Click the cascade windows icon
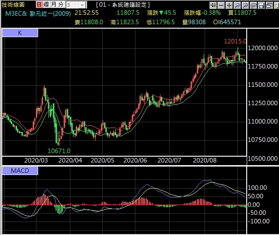 [270, 5]
